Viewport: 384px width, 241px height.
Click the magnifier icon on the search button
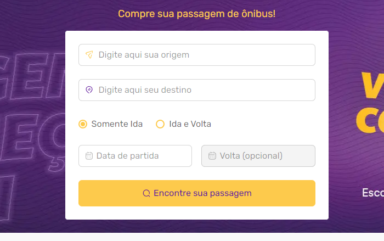coord(146,193)
